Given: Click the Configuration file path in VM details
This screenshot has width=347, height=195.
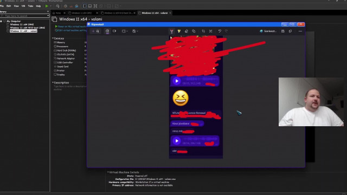Looking at the screenshot, I should pos(155,179).
